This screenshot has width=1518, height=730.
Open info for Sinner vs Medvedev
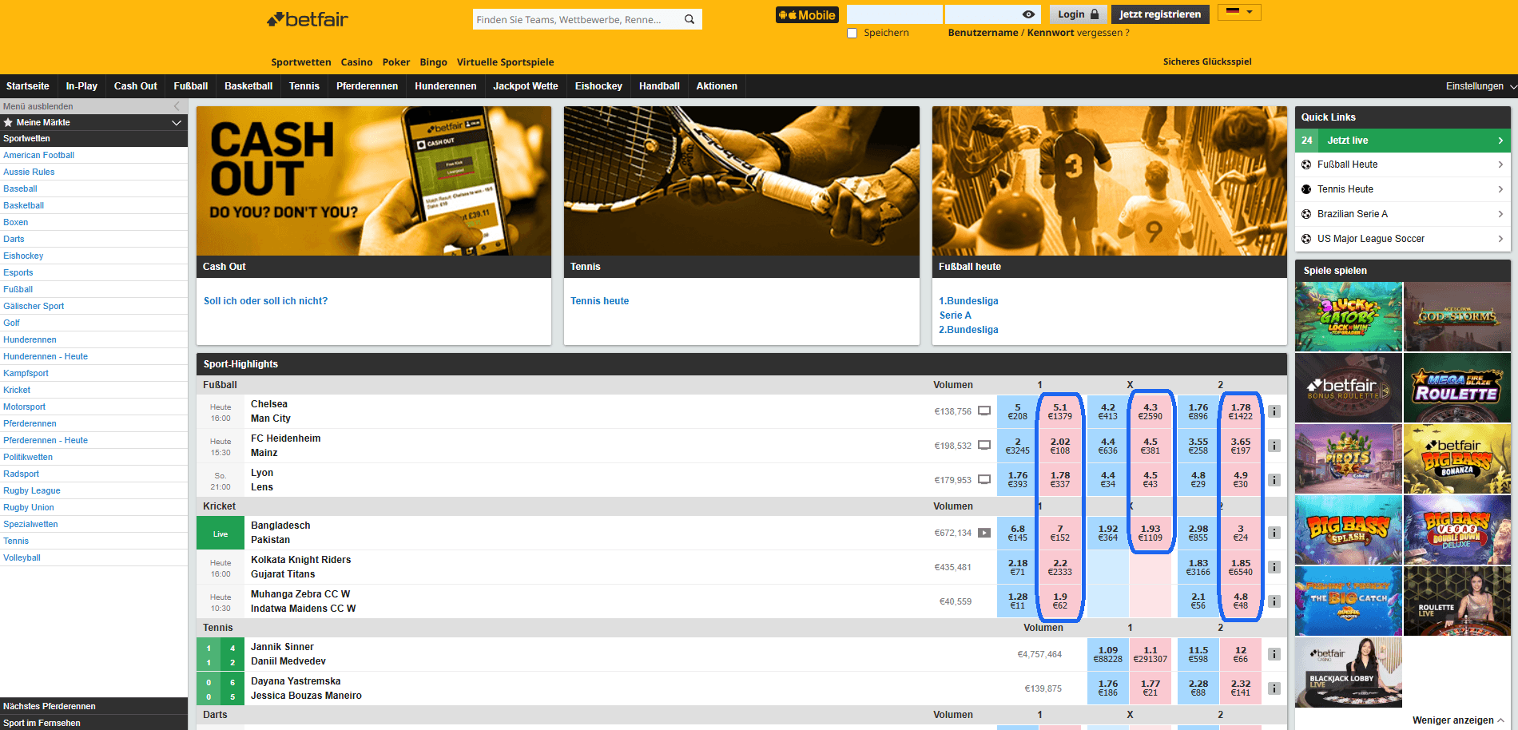pyautogui.click(x=1274, y=654)
